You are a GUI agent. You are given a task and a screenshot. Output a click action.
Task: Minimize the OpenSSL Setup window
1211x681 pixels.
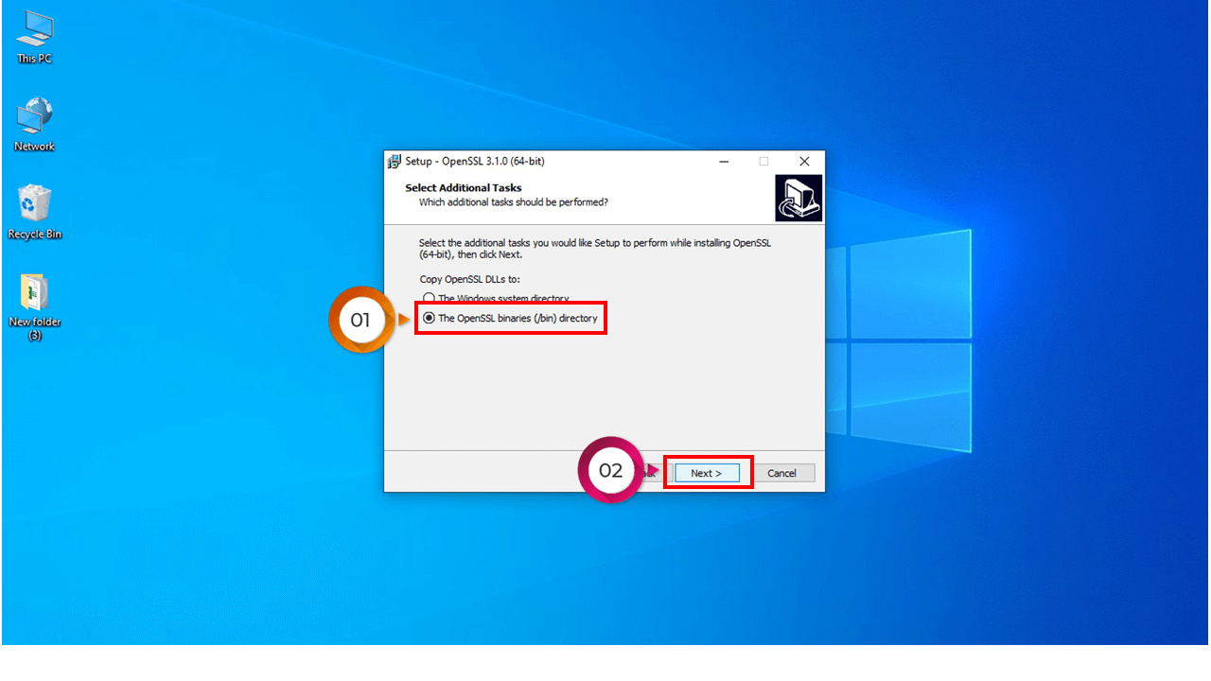723,162
